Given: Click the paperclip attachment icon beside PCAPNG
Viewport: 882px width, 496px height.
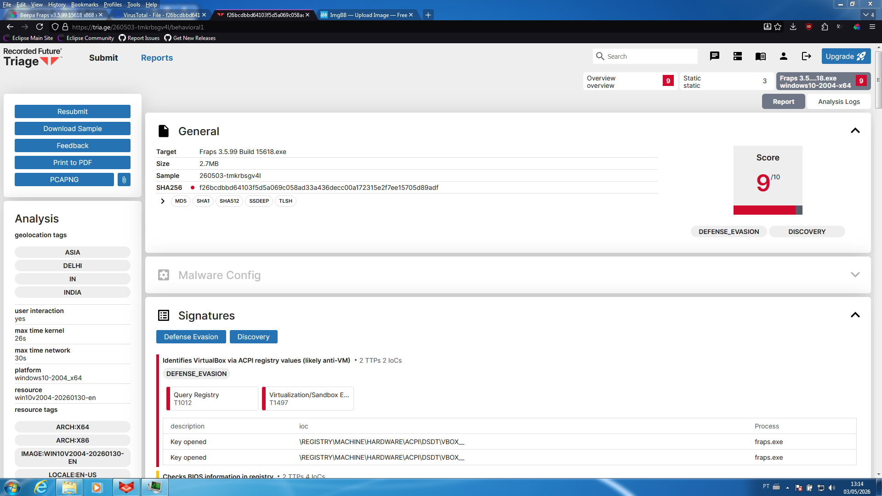Looking at the screenshot, I should click(124, 180).
